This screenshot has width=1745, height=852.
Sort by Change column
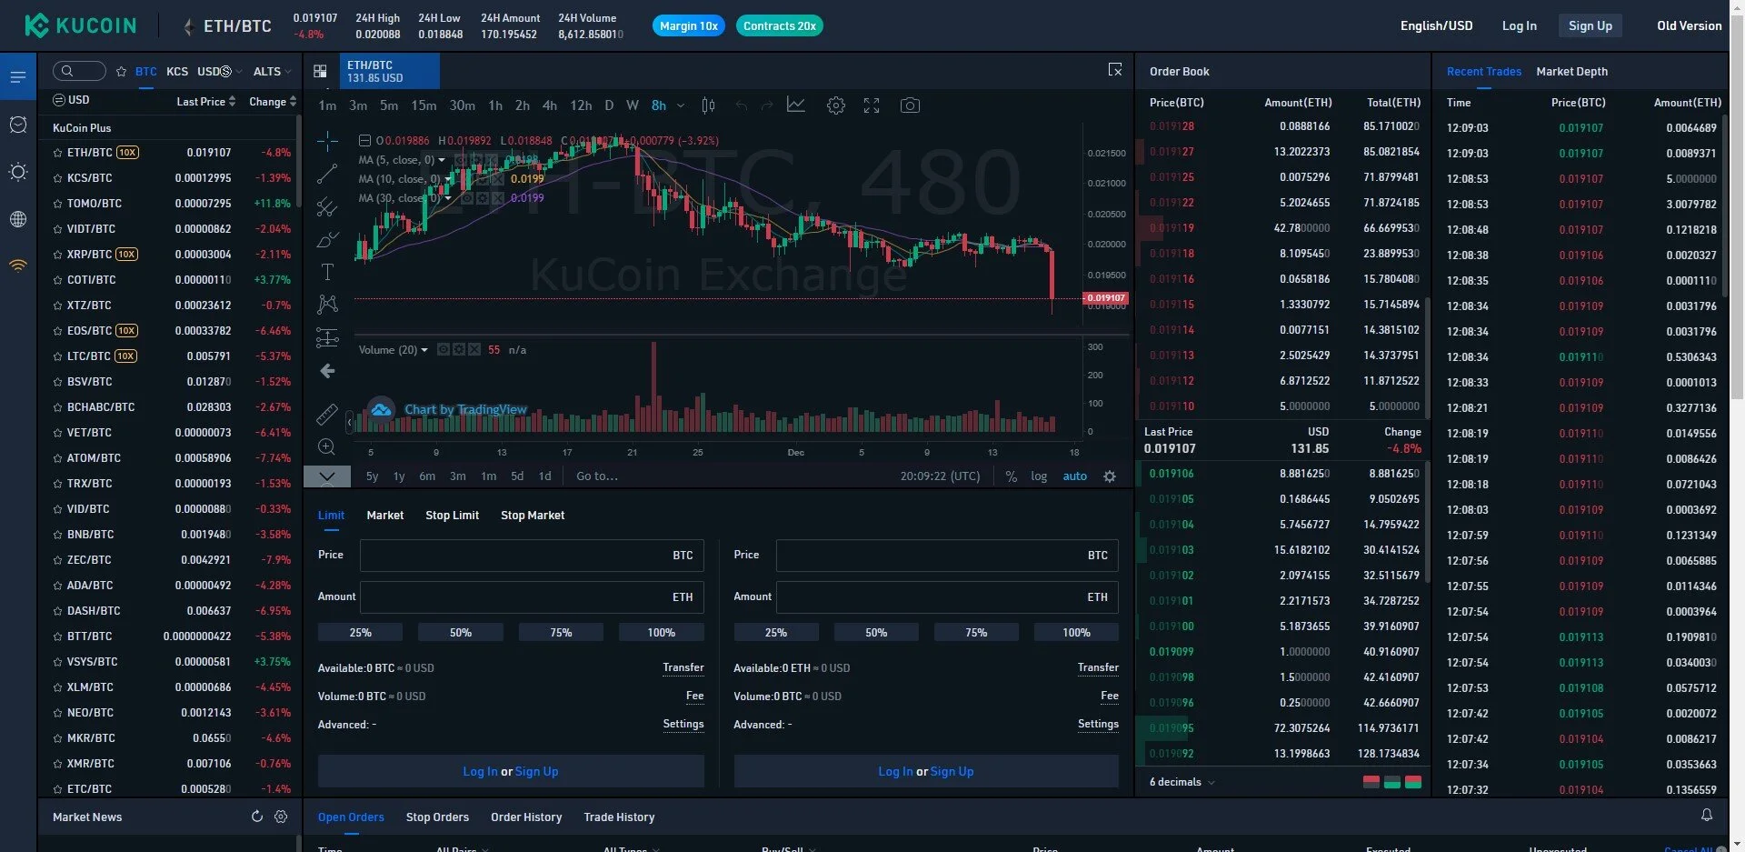[x=273, y=101]
